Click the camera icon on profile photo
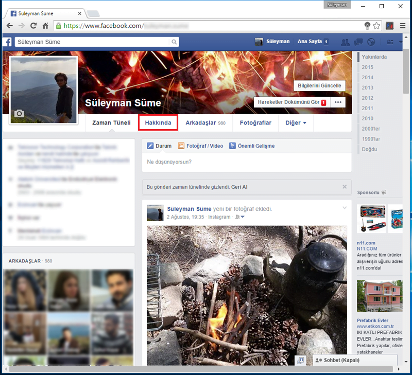This screenshot has height=375, width=412. pyautogui.click(x=20, y=113)
